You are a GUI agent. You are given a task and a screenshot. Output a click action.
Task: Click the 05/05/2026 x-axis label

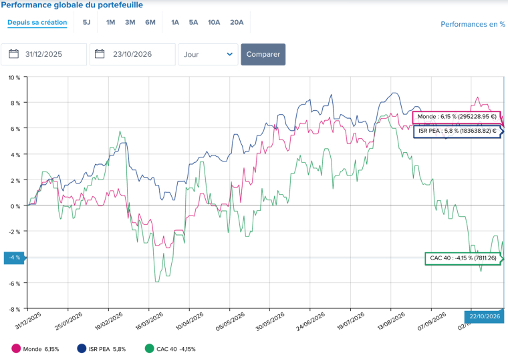coord(230,321)
